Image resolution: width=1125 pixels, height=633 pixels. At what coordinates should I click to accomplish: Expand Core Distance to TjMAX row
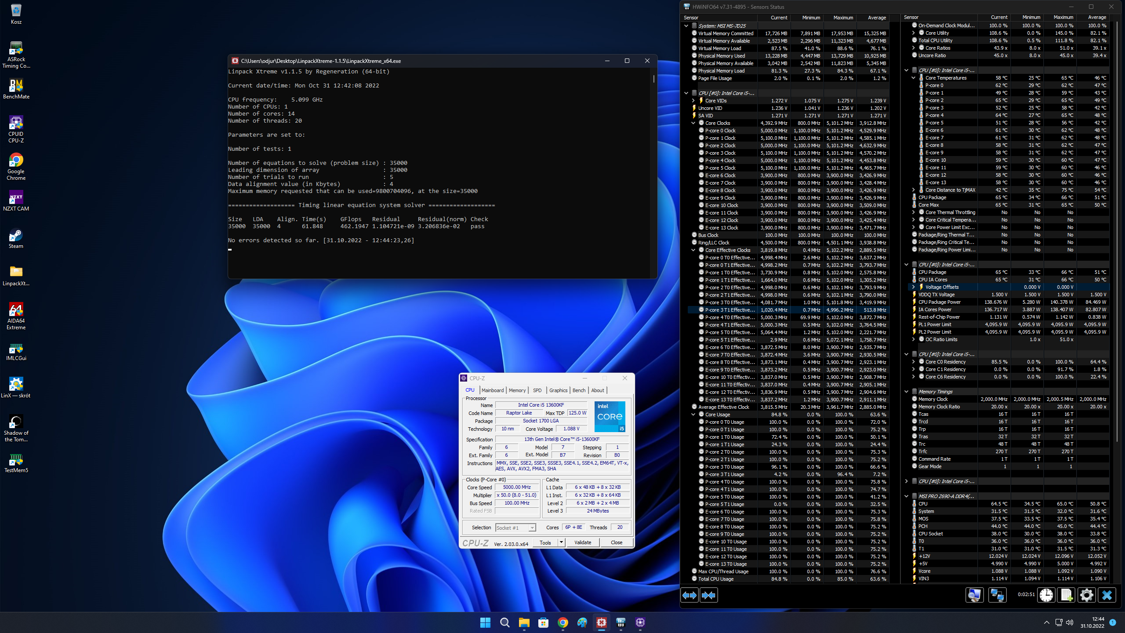coord(913,190)
